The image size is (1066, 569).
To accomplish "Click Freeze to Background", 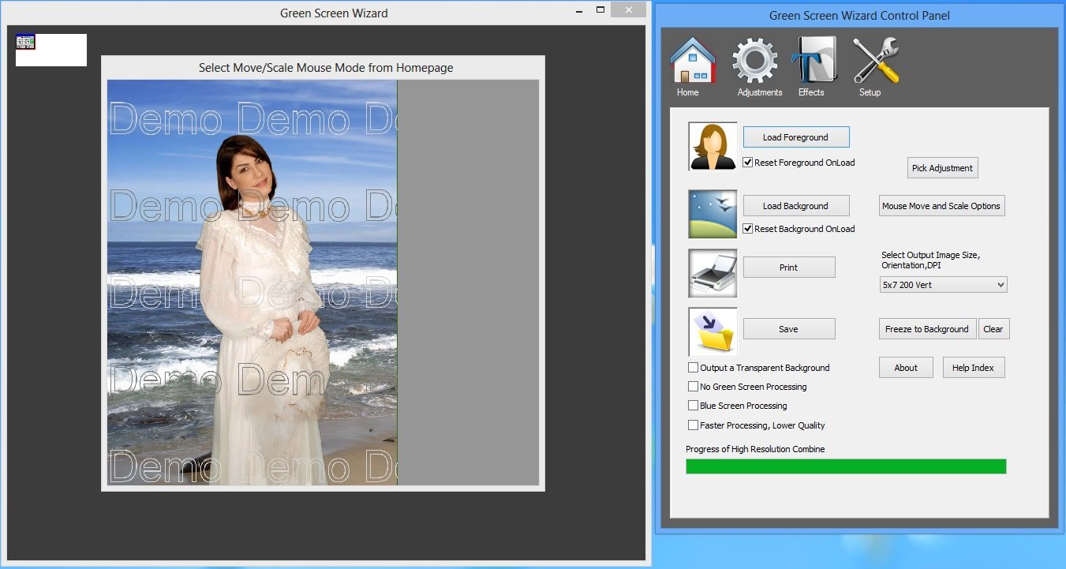I will tap(927, 329).
